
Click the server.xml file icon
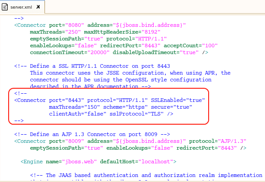point(5,7)
